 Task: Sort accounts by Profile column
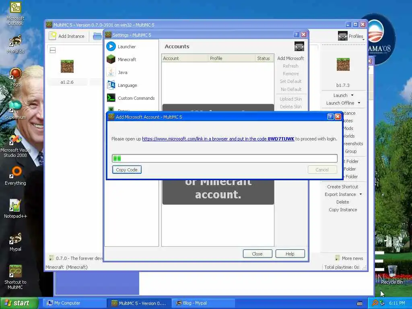click(x=231, y=58)
